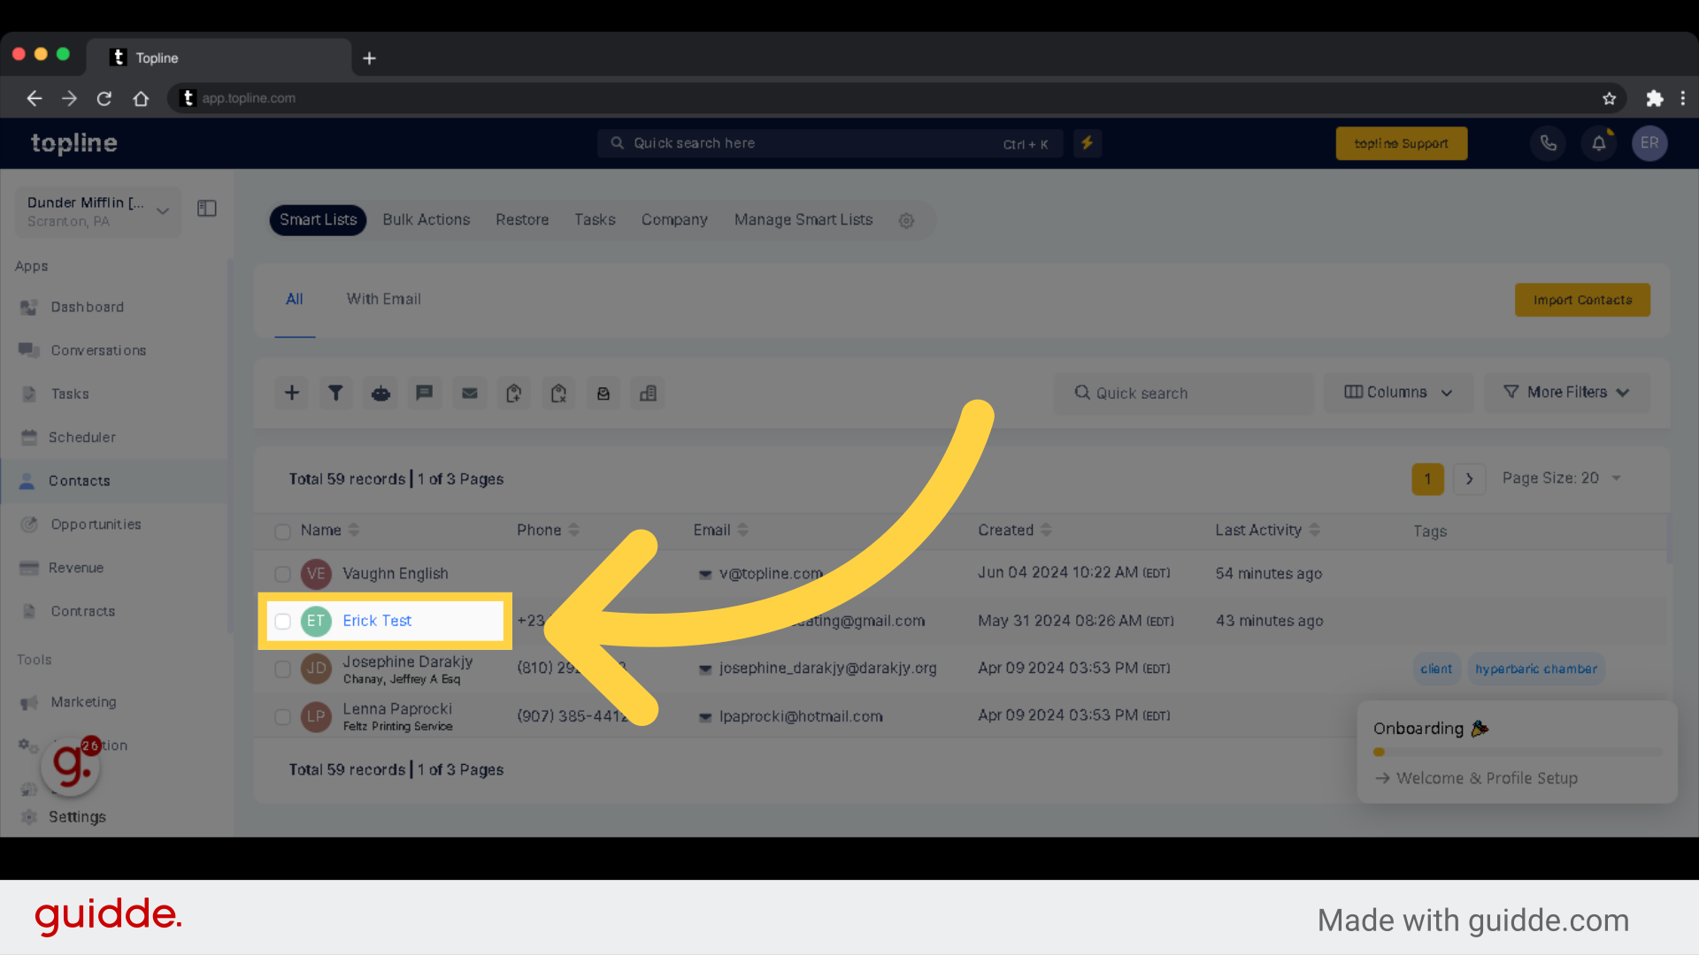Open the Vaughn English contact
The height and width of the screenshot is (955, 1699).
[x=396, y=574]
